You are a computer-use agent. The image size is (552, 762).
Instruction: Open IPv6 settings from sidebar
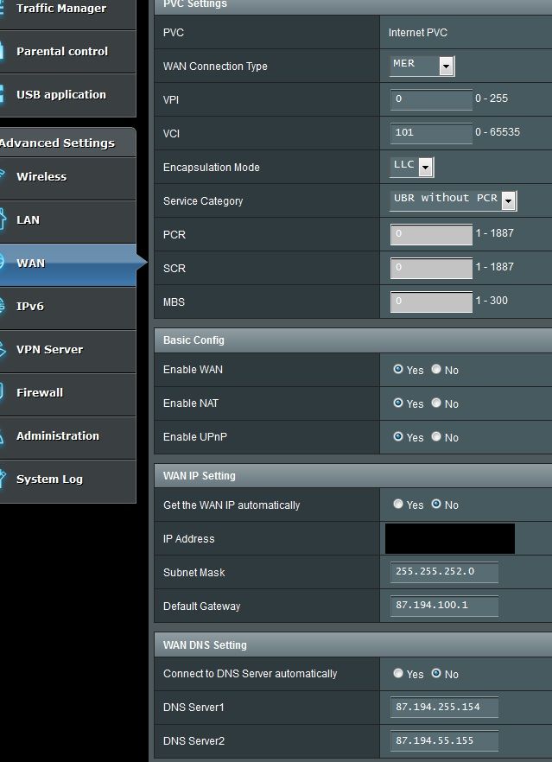point(30,307)
